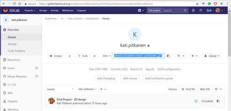Open the Chrome three-dot menu
This screenshot has height=111, width=231.
228,4
